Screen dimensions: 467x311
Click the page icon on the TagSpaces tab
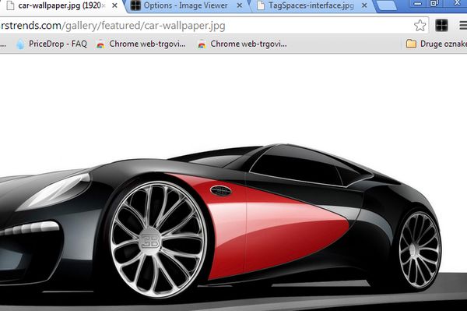(261, 5)
